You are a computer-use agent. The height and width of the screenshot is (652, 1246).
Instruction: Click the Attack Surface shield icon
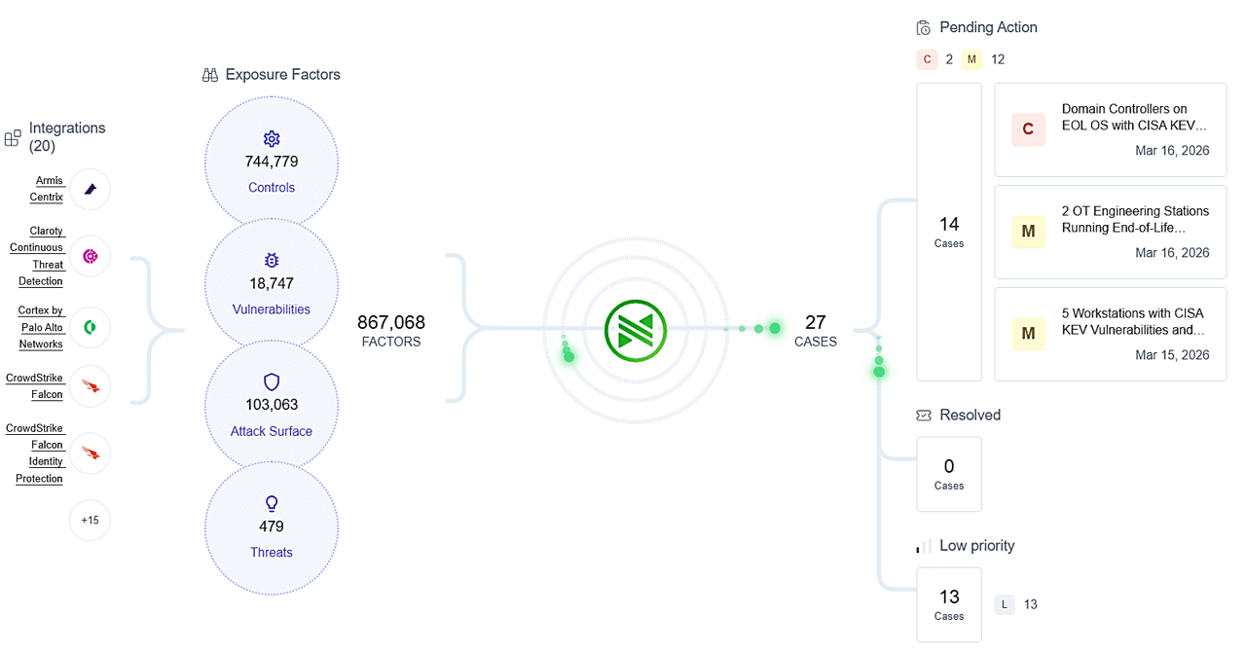(272, 381)
